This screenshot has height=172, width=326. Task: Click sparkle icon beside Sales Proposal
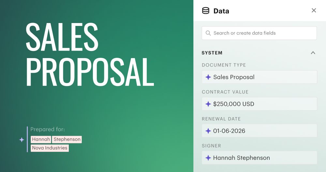coord(208,77)
